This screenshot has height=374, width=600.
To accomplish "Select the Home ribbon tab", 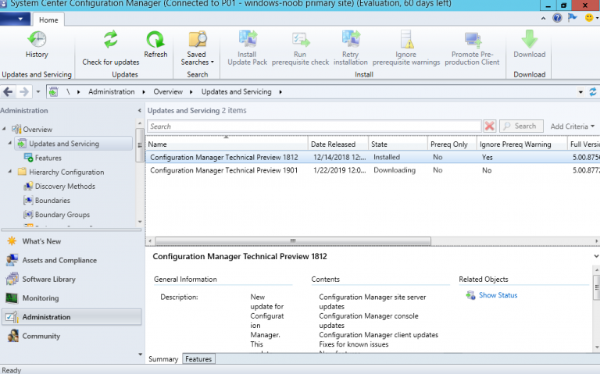I will [48, 20].
